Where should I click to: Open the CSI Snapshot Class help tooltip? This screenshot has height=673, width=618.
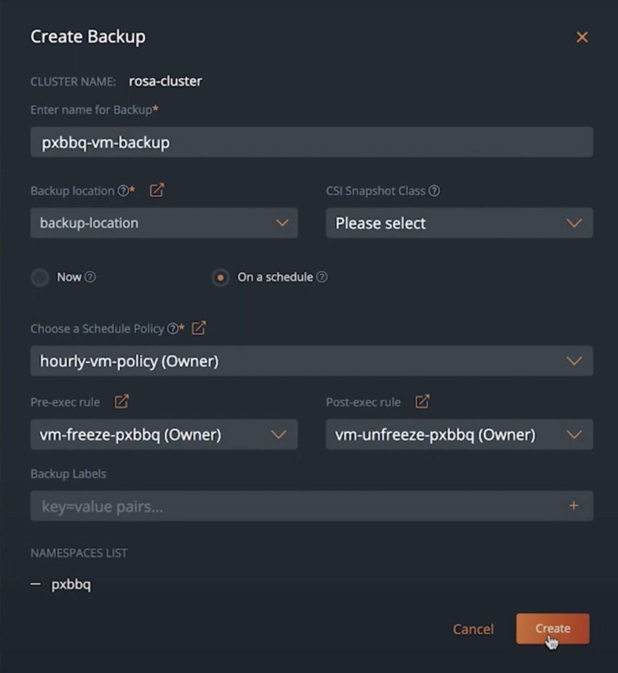click(434, 191)
